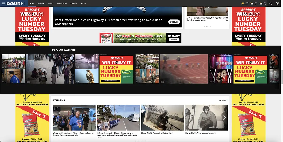Open Honor Flight airport gate C10 photo
This screenshot has width=283, height=142.
click(x=74, y=118)
